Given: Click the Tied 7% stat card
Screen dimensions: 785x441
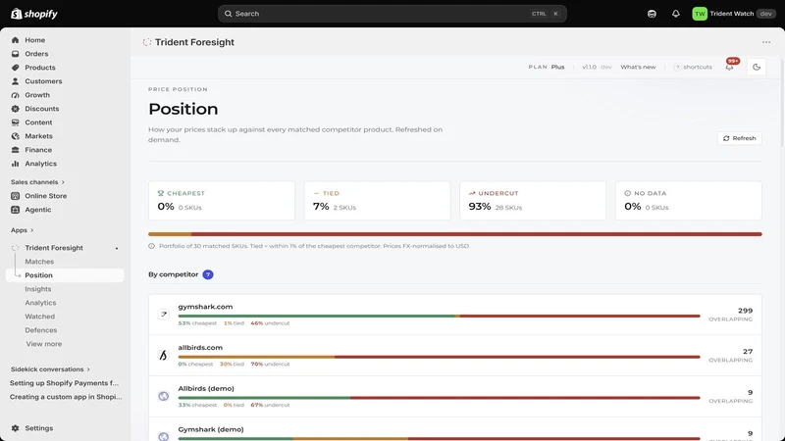Looking at the screenshot, I should pos(377,201).
